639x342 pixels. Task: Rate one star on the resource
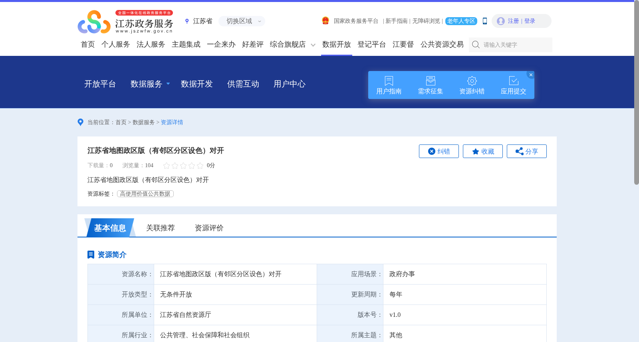pos(167,165)
